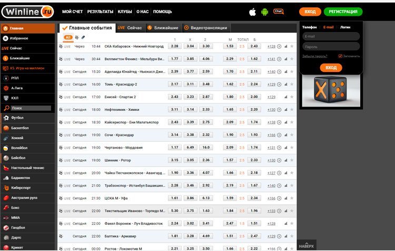Click the Winline.ru logo
395x251 pixels.
coord(27,11)
